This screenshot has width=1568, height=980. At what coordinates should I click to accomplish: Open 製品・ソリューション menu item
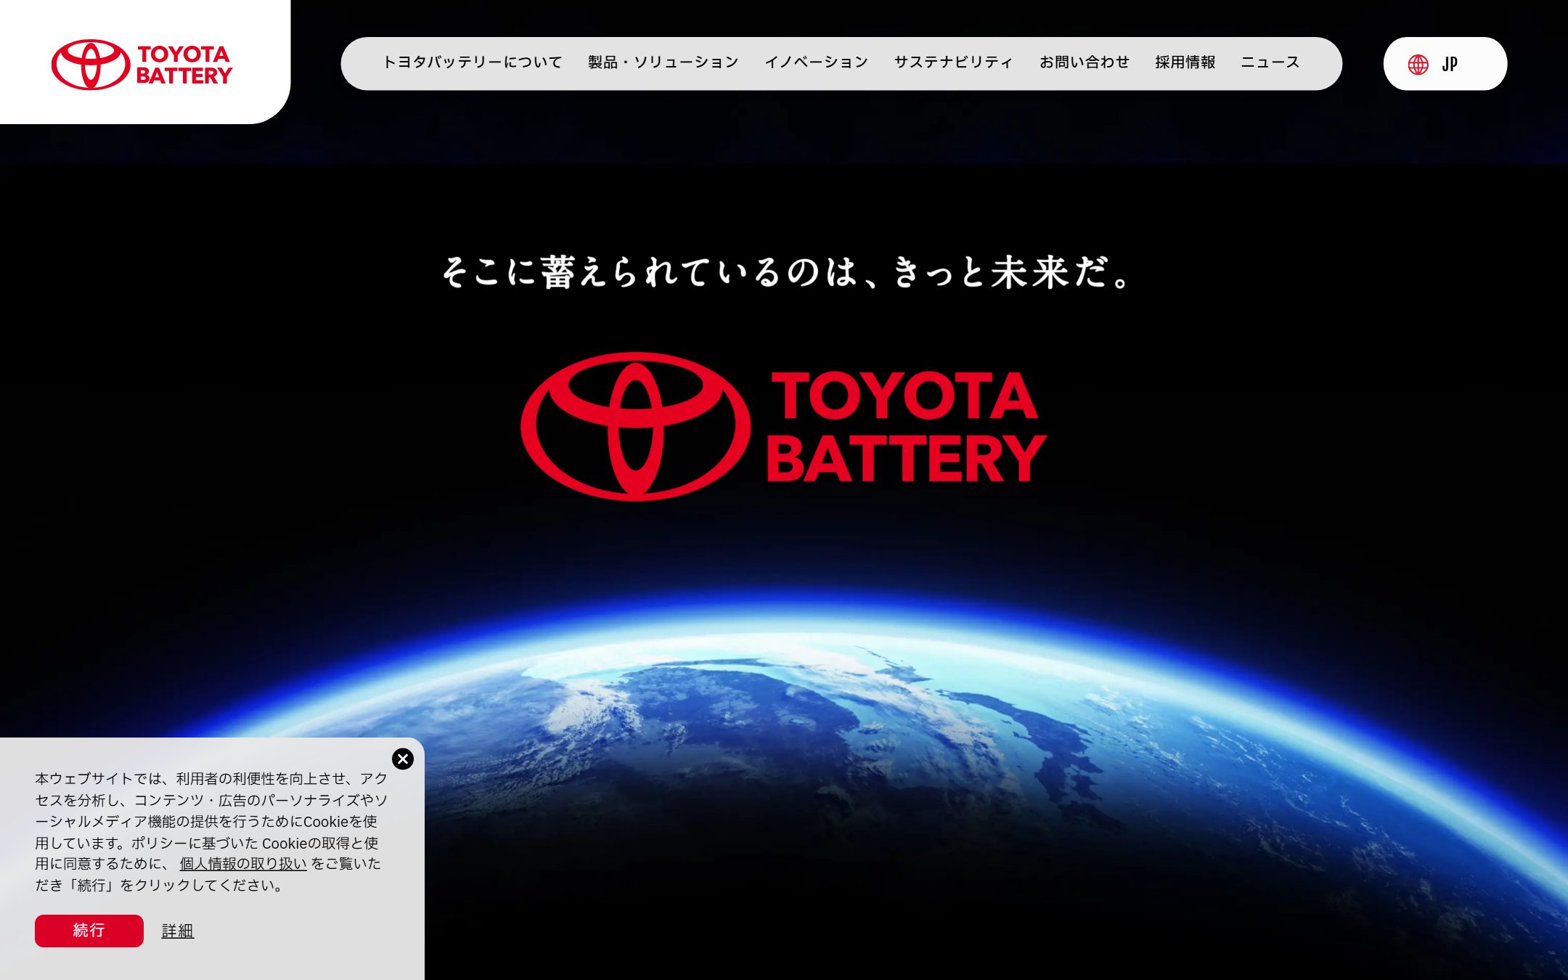point(663,62)
